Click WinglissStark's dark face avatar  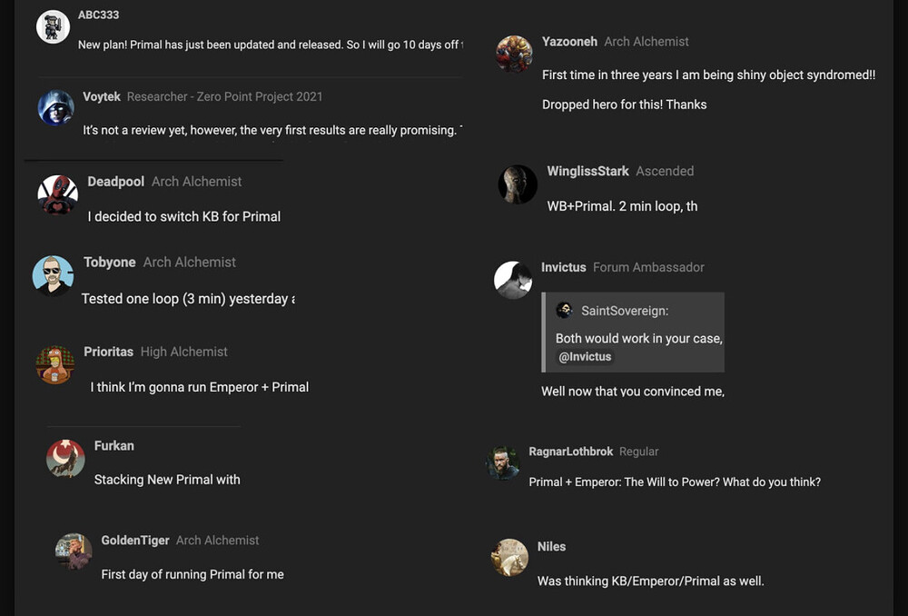pyautogui.click(x=518, y=184)
